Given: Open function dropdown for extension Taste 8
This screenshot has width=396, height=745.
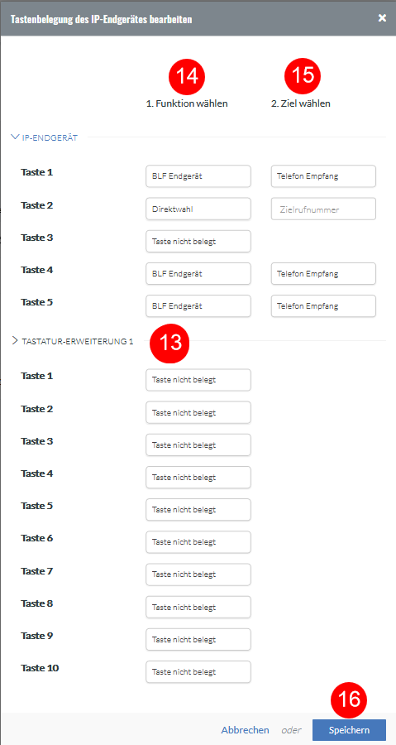Looking at the screenshot, I should click(x=198, y=608).
